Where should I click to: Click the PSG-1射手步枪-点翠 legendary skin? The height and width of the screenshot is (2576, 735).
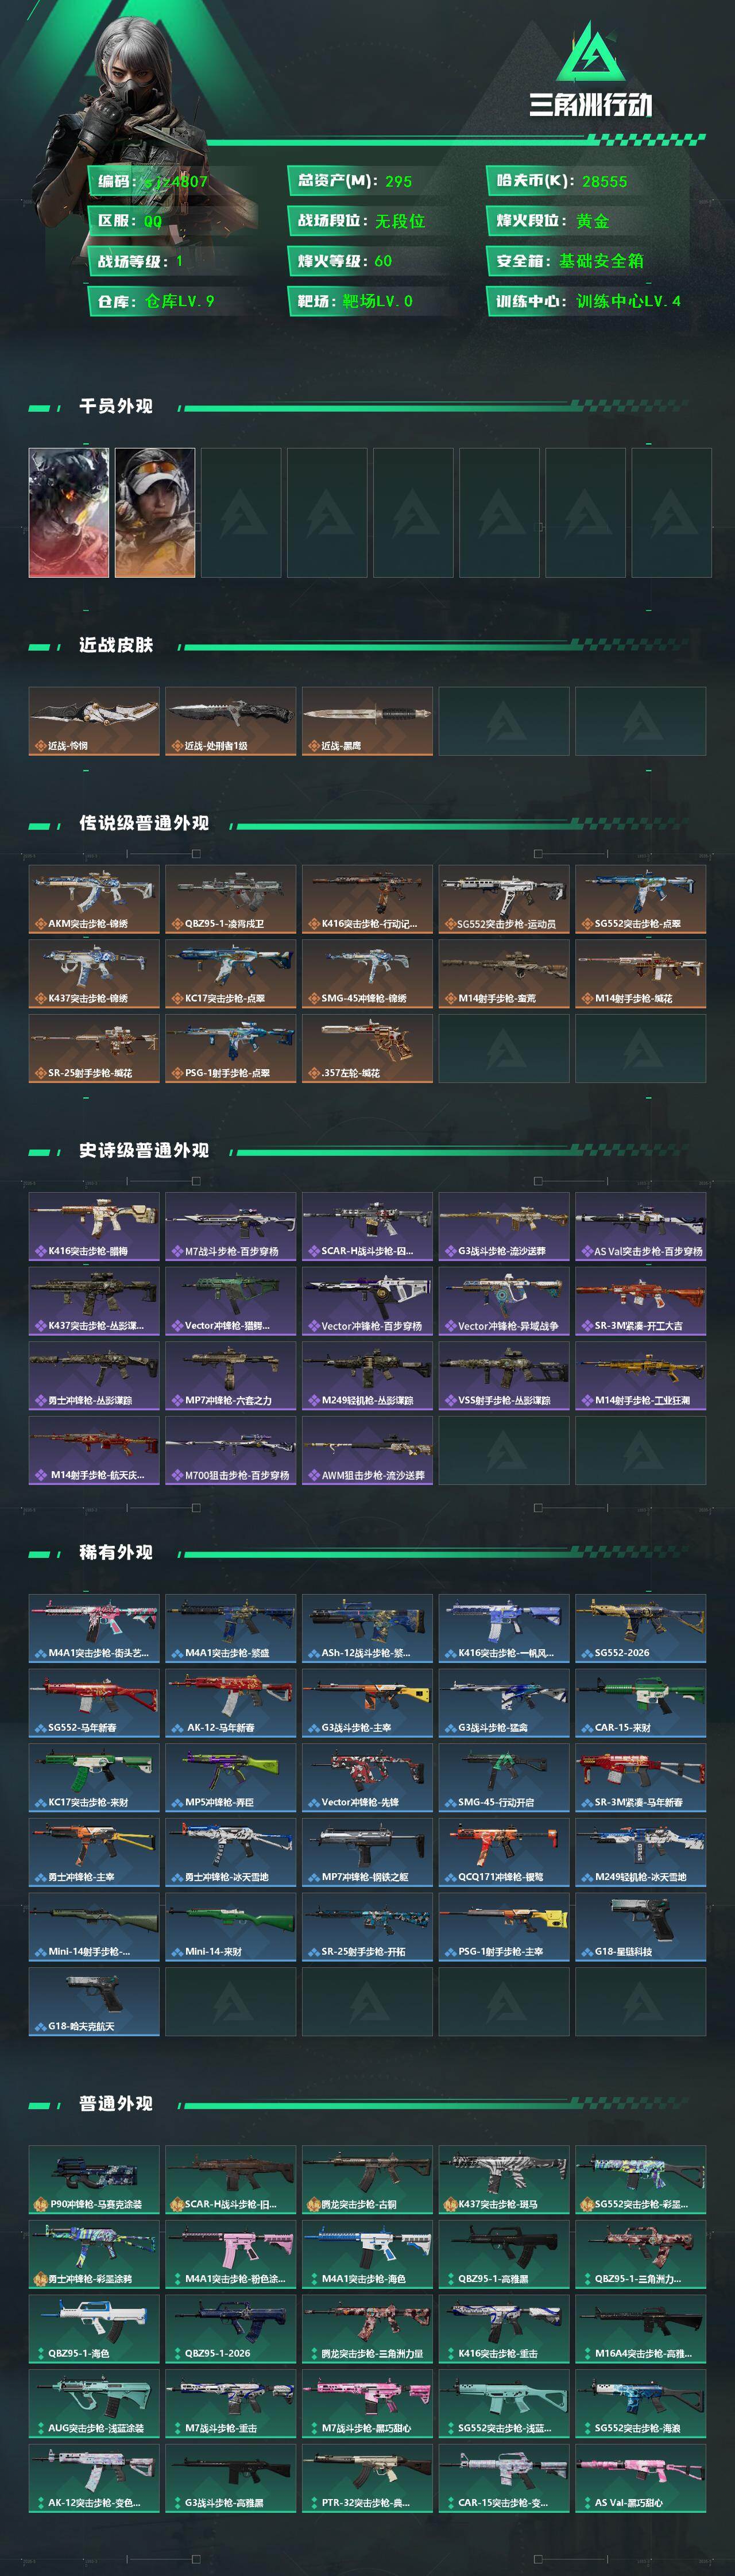[231, 1048]
